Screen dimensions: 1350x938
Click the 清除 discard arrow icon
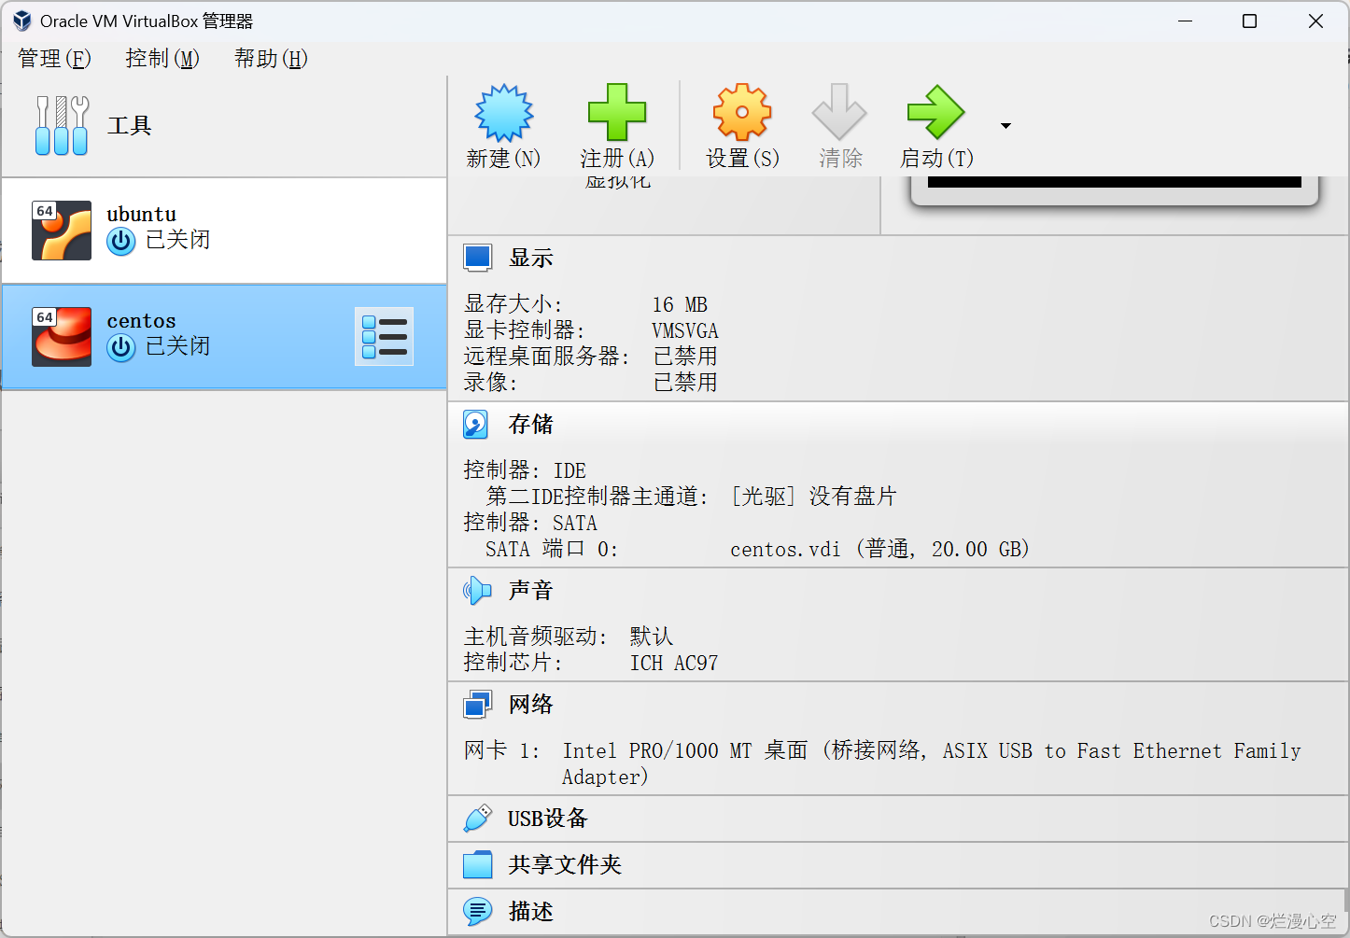tap(839, 112)
